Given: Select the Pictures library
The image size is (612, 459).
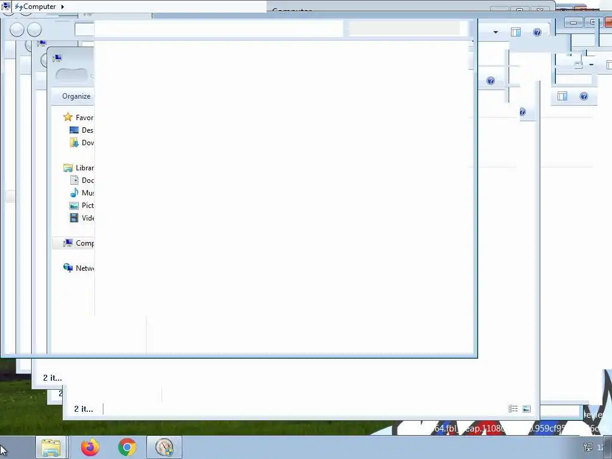Looking at the screenshot, I should [81, 206].
